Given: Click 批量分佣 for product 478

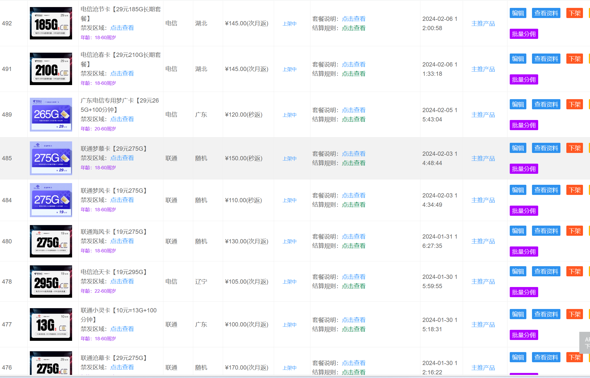Looking at the screenshot, I should point(524,292).
